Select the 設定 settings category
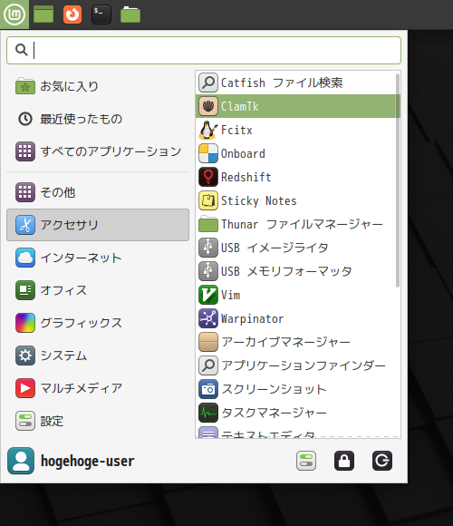453x526 pixels. click(x=98, y=421)
